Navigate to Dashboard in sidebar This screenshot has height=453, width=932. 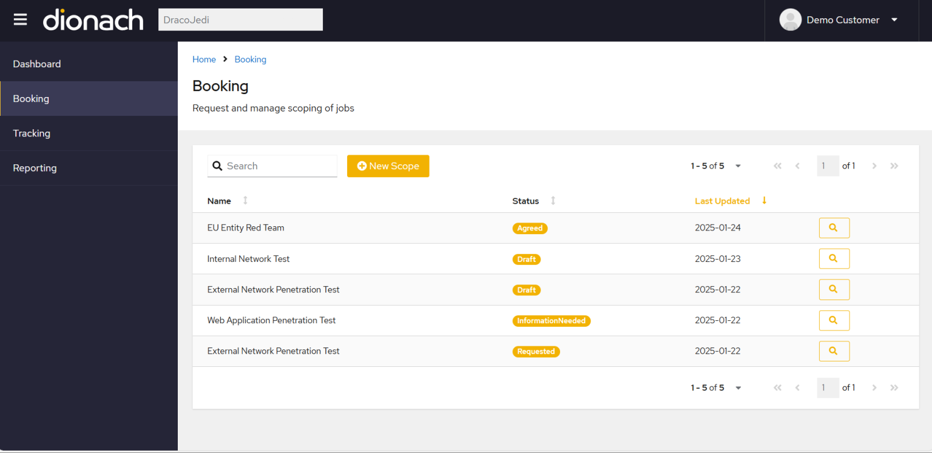pyautogui.click(x=37, y=64)
